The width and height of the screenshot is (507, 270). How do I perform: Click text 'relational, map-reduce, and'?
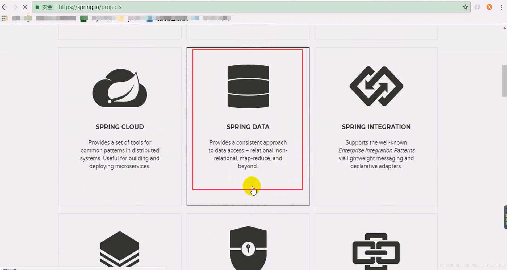pyautogui.click(x=248, y=158)
